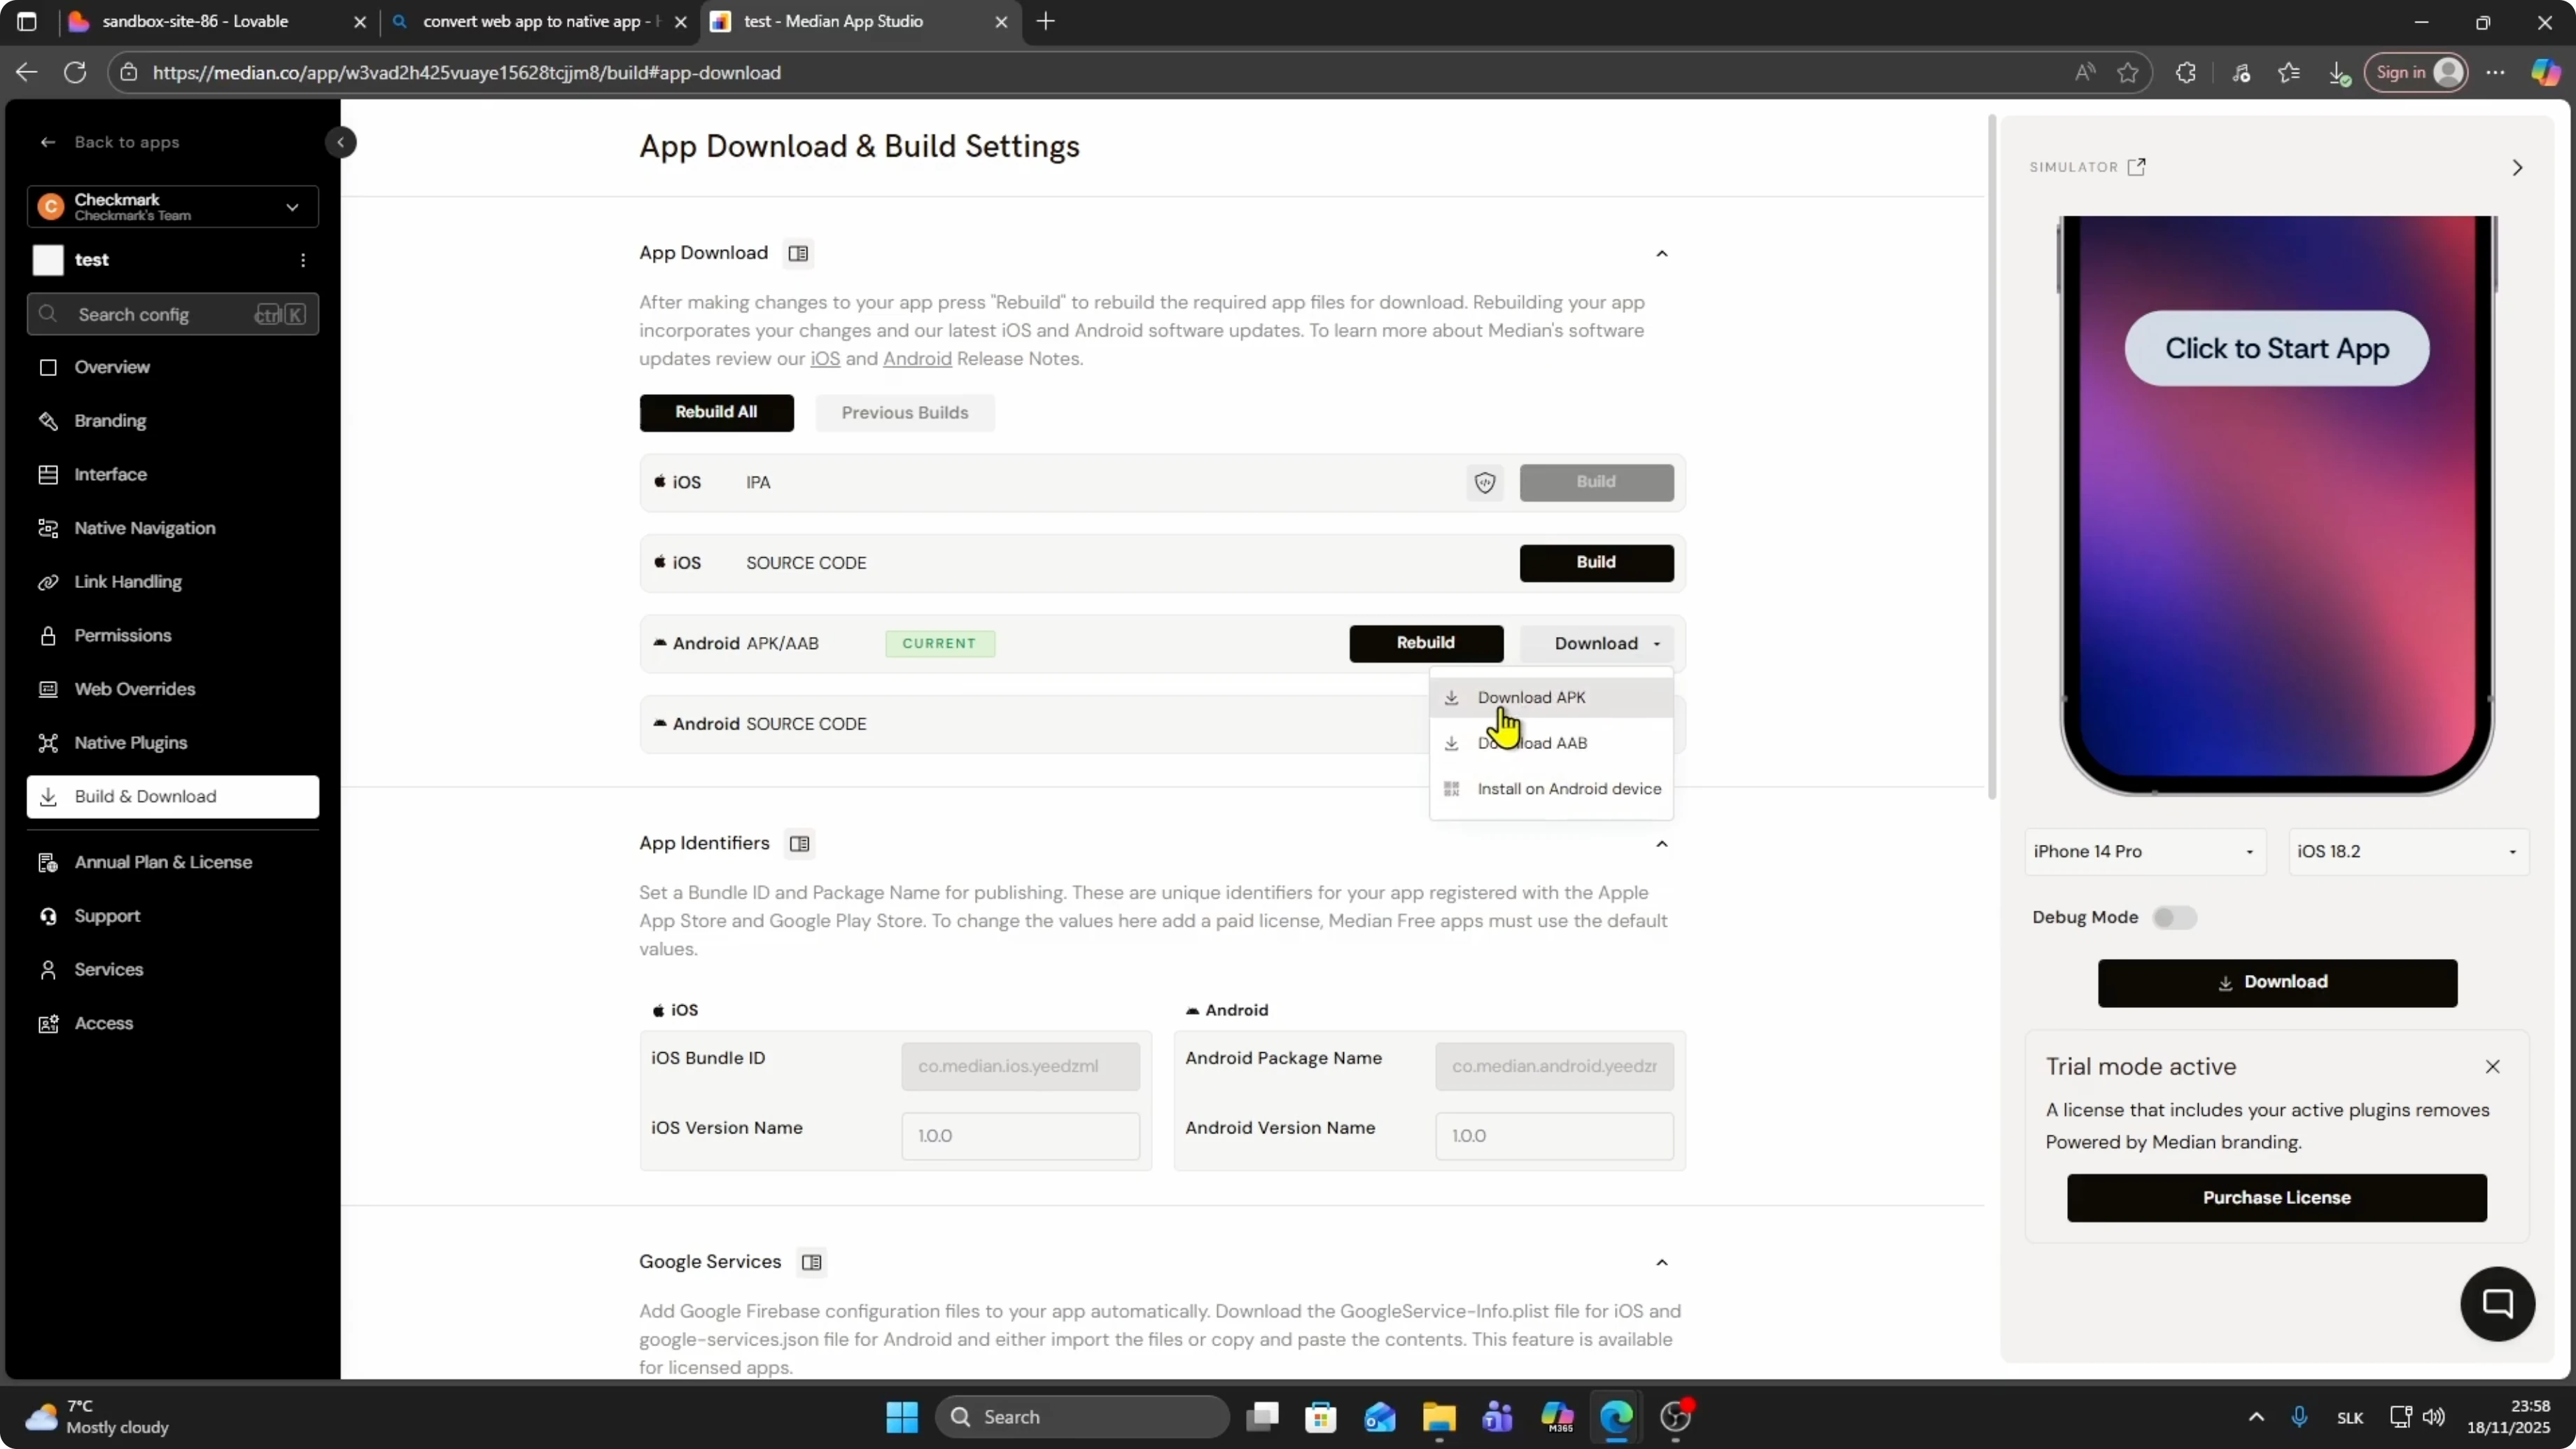Screen dimensions: 2576x1449
Task: Open the Copilot icon in the browser toolbar
Action: pos(2545,72)
